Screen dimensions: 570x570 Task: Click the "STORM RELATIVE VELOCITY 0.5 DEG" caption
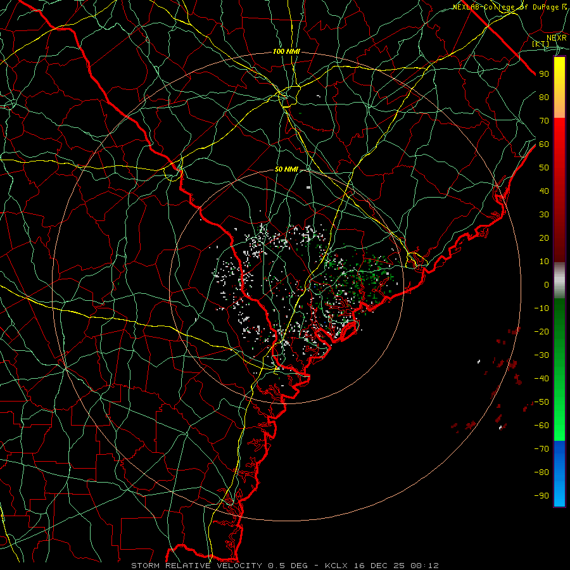[x=219, y=566]
